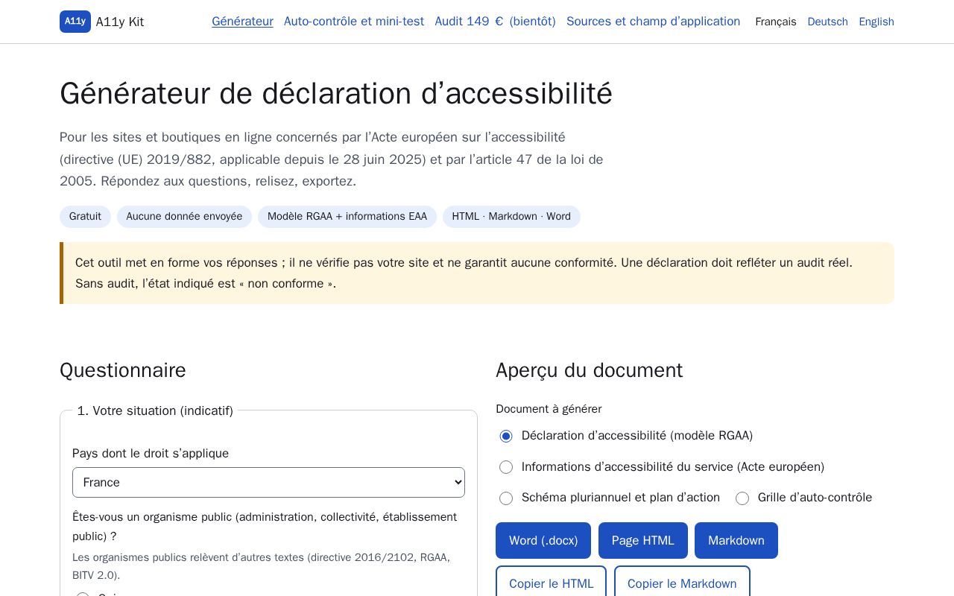The image size is (954, 596).
Task: Open the Pays dropdown showing France
Action: [268, 482]
